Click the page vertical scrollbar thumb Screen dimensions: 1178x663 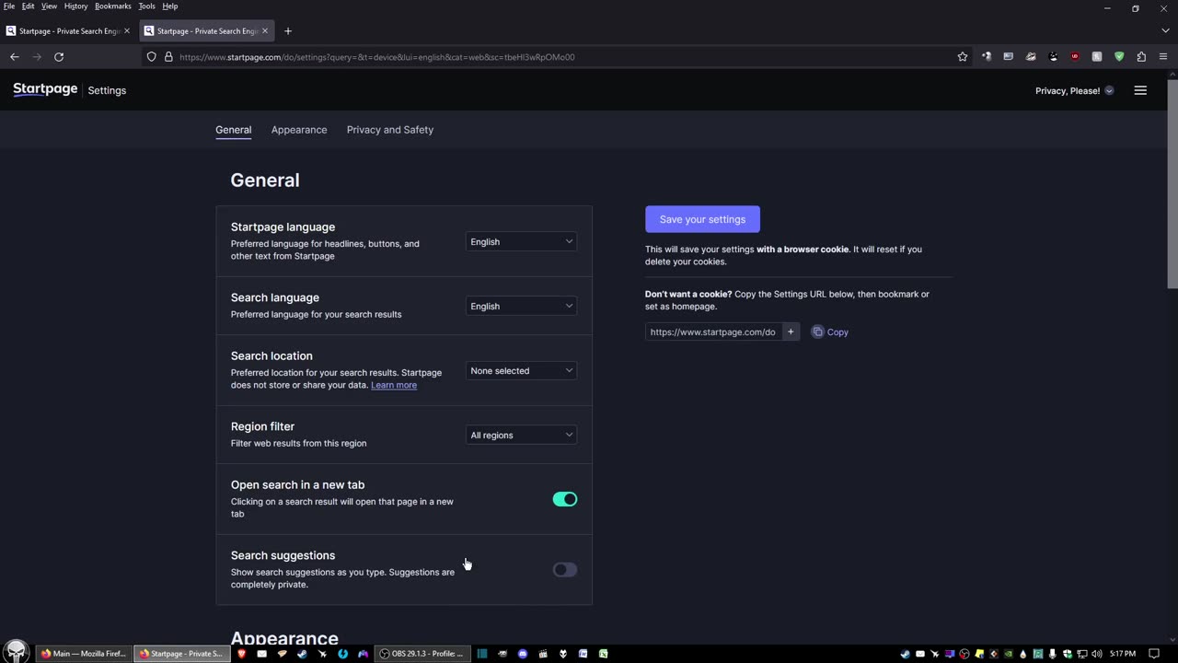pyautogui.click(x=1172, y=184)
